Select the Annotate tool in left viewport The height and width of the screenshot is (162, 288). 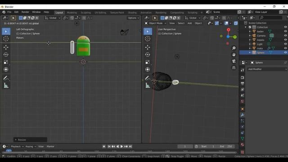[x=6, y=78]
